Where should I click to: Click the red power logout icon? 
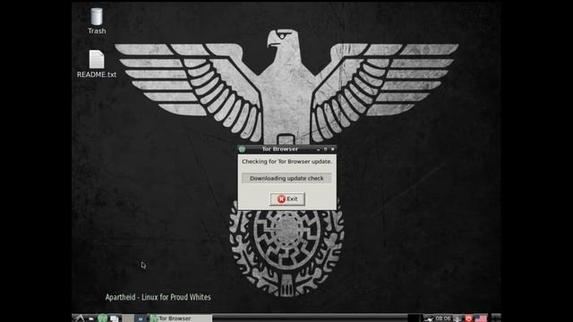point(469,318)
